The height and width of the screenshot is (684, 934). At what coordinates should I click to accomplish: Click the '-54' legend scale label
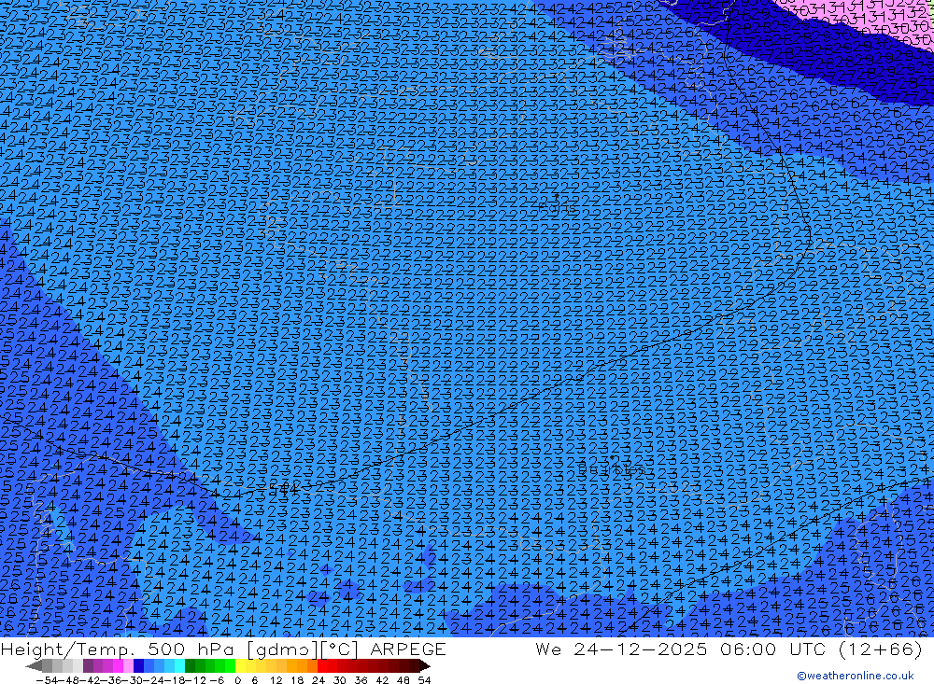pyautogui.click(x=47, y=679)
